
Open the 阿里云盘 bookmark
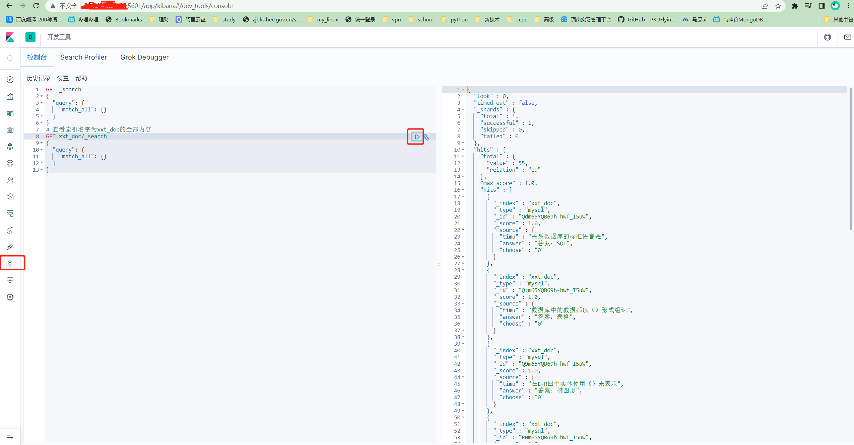pos(191,19)
